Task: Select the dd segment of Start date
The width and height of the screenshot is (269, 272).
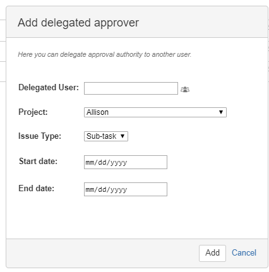Action: point(102,162)
